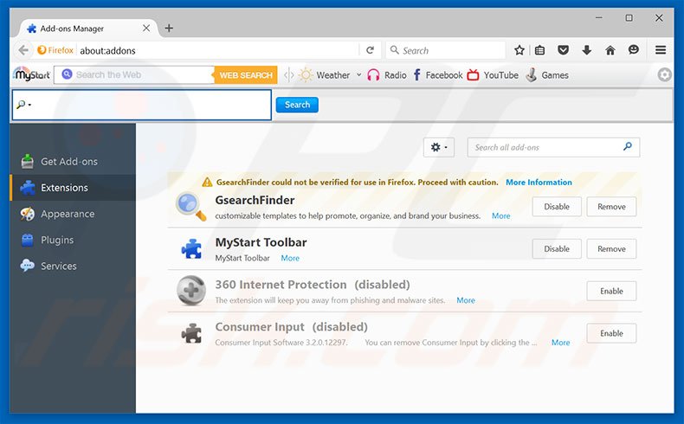684x424 pixels.
Task: Open a new tab with plus button
Action: [169, 29]
